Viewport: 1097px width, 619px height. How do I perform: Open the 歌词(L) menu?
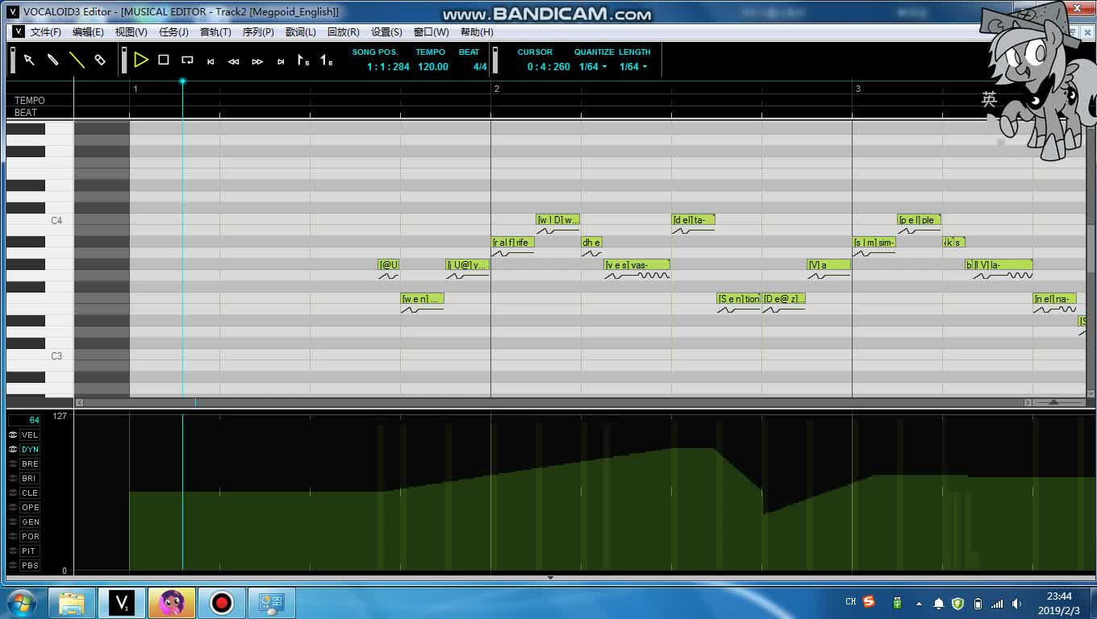click(300, 32)
